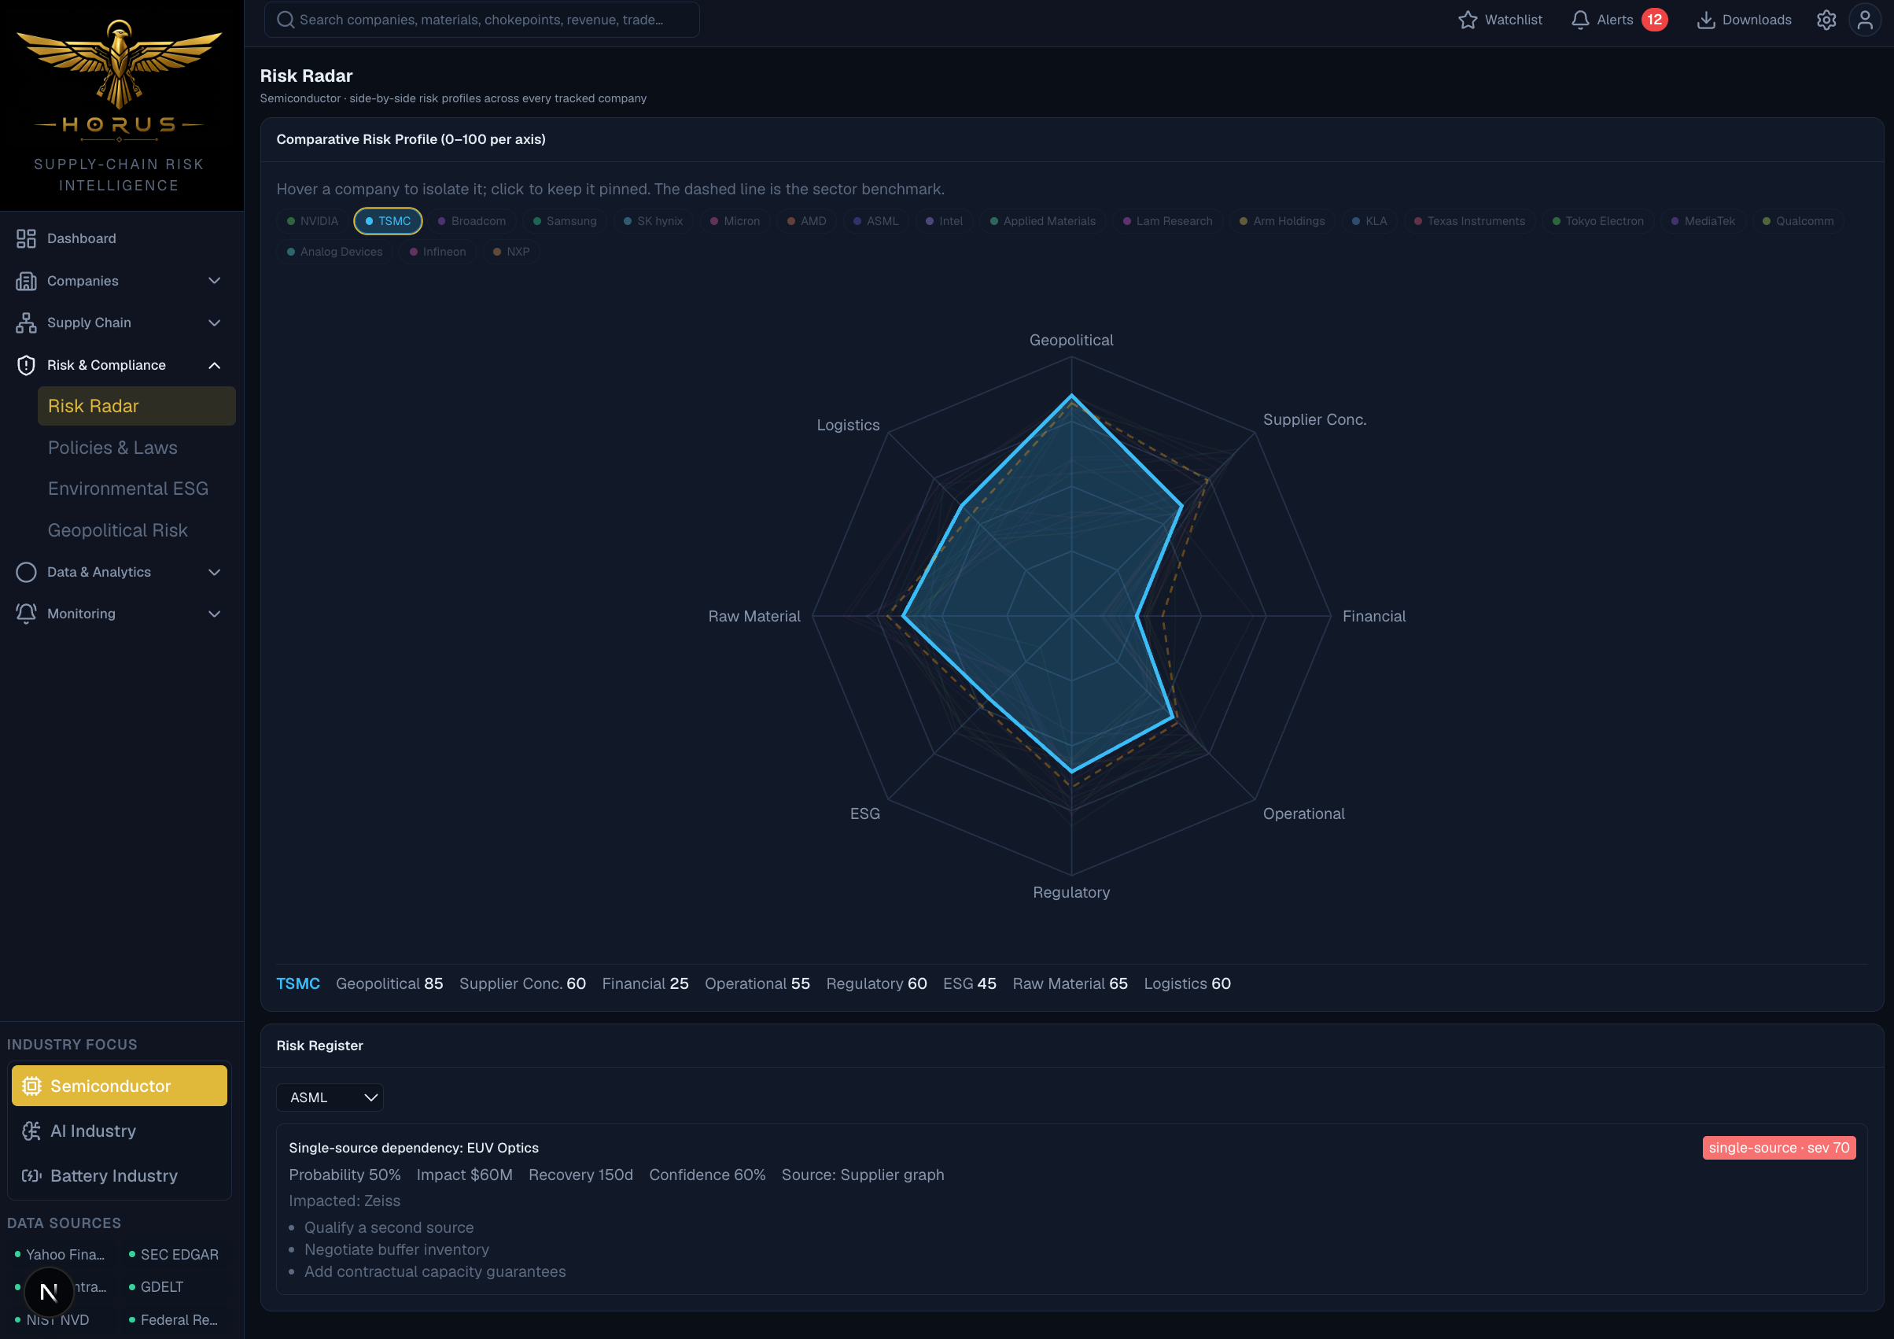Image resolution: width=1894 pixels, height=1339 pixels.
Task: Unpin the TSMC company chip
Action: [x=388, y=221]
